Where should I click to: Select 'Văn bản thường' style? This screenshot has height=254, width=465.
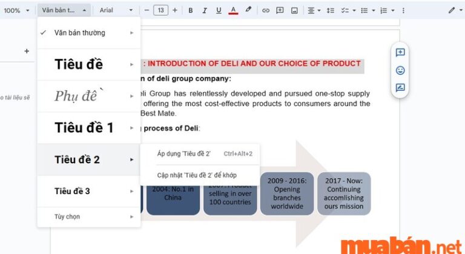[x=88, y=33]
